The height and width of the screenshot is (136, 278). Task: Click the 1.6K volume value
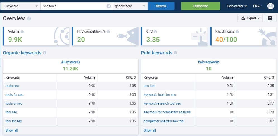click(x=230, y=95)
